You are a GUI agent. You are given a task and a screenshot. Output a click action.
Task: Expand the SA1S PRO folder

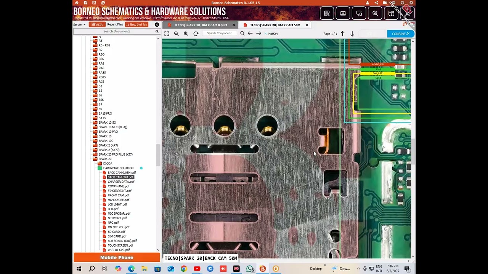click(95, 113)
